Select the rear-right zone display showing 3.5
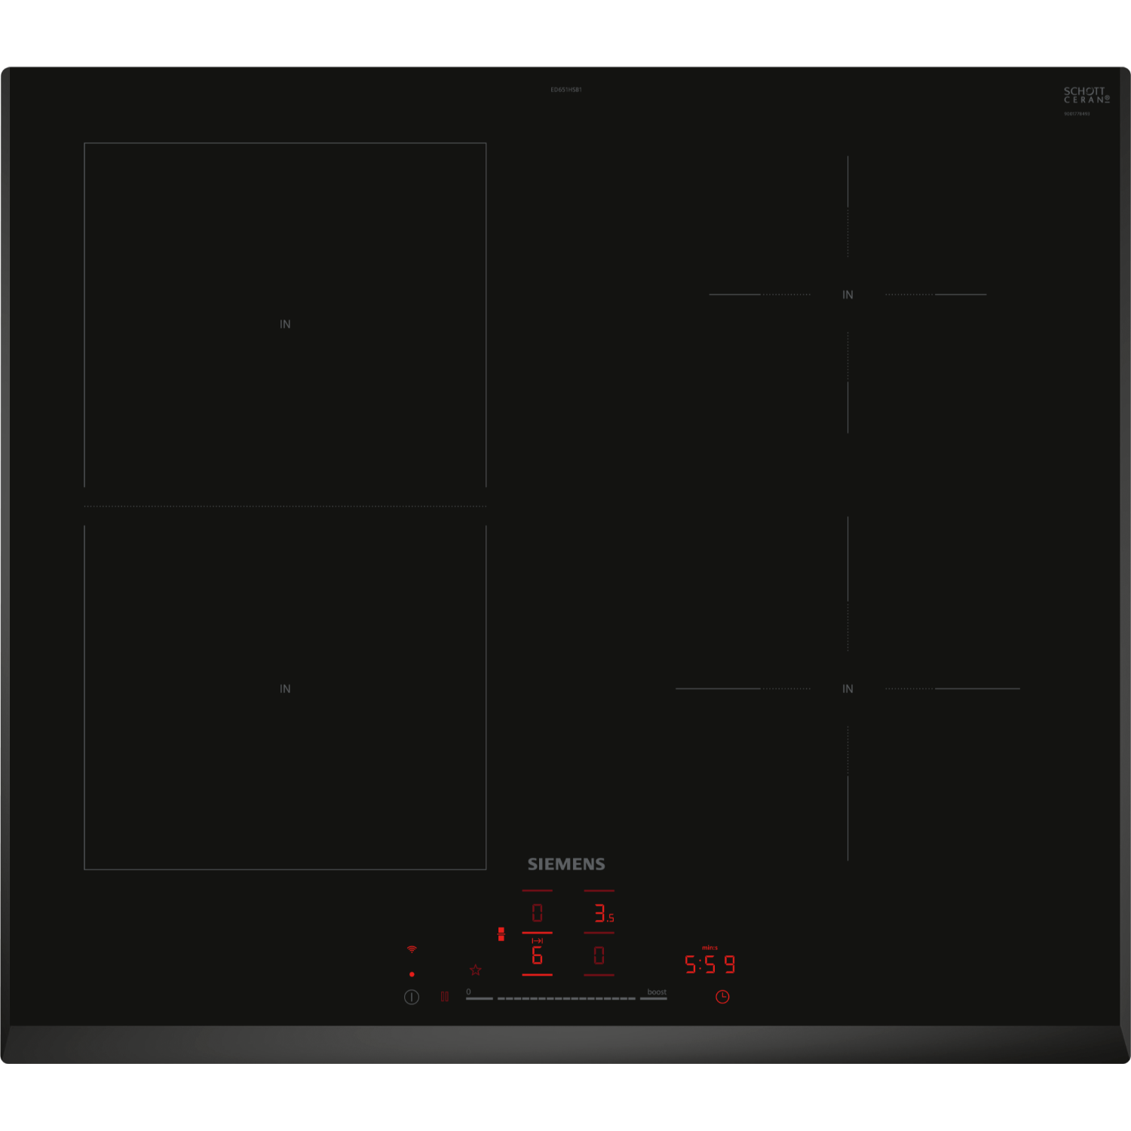This screenshot has width=1131, height=1131. tap(602, 914)
